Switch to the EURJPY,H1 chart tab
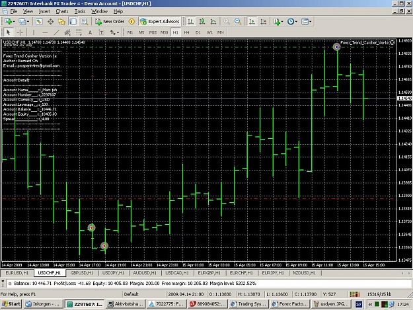 pyautogui.click(x=273, y=273)
